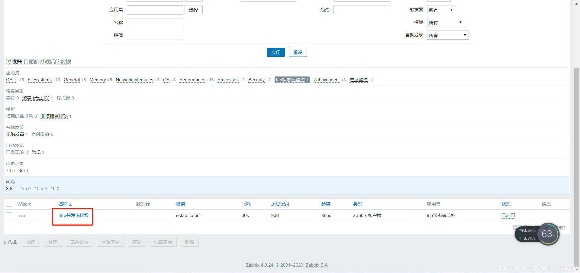580x273 pixels.
Task: Open the 自动发现 dropdown set to 所有
Action: click(x=448, y=35)
